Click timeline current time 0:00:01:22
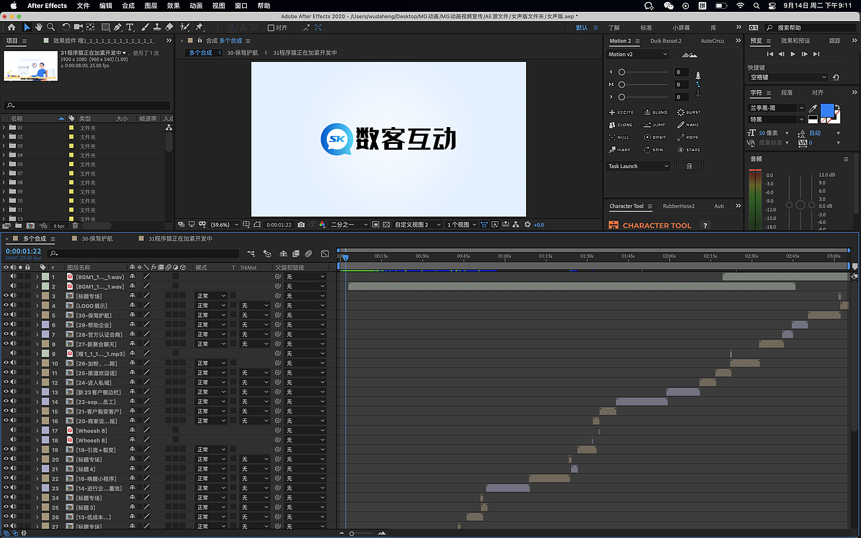 coord(24,252)
